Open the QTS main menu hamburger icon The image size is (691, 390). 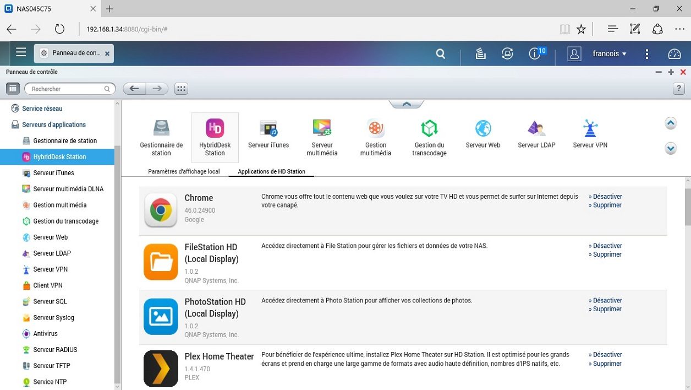21,52
